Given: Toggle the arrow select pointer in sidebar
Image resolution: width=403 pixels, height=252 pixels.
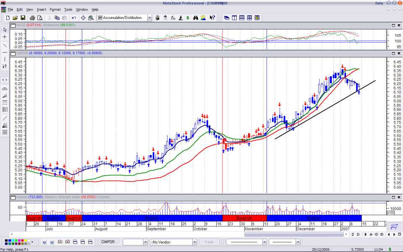Looking at the screenshot, I should tap(5, 30).
